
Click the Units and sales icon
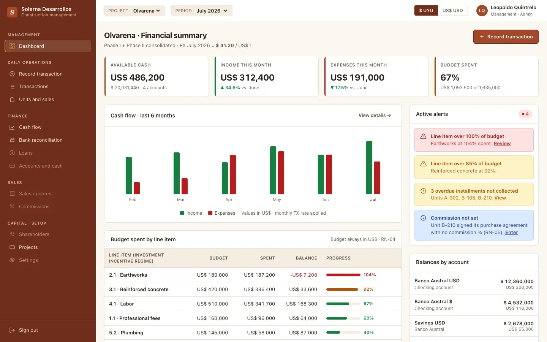click(x=12, y=100)
